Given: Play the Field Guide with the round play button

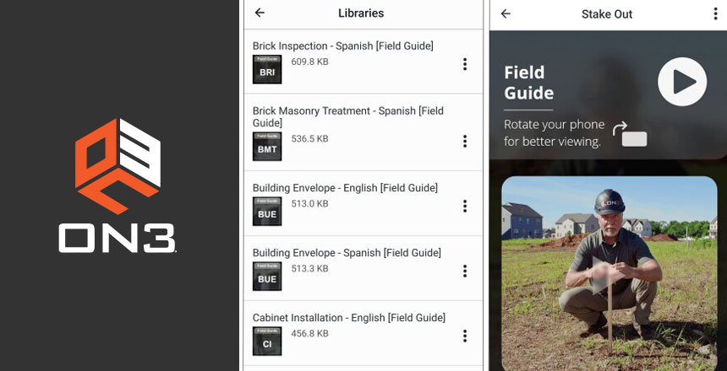Looking at the screenshot, I should pos(682,82).
